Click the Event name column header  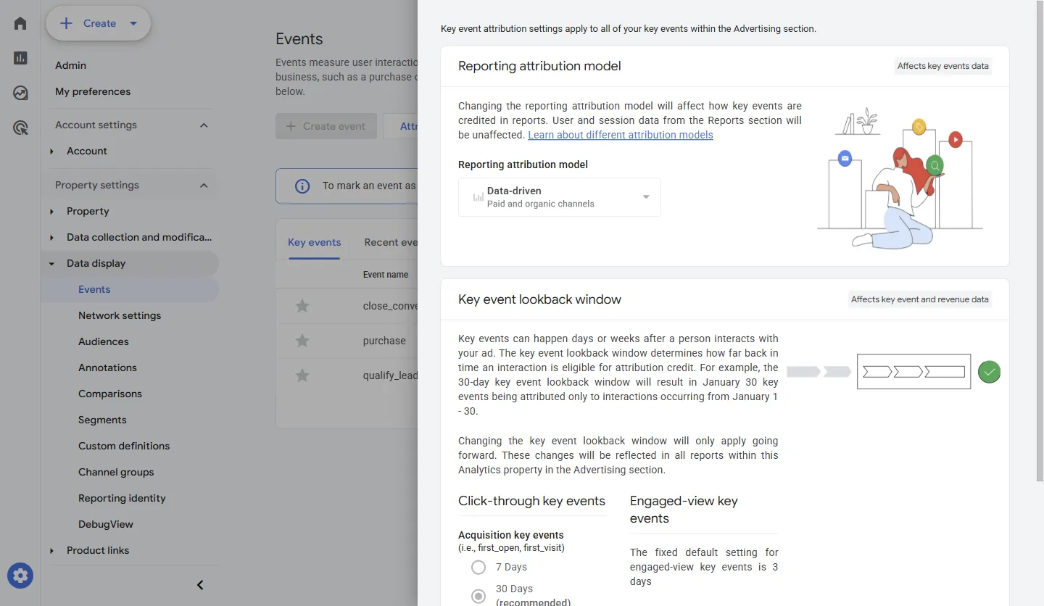pos(386,275)
